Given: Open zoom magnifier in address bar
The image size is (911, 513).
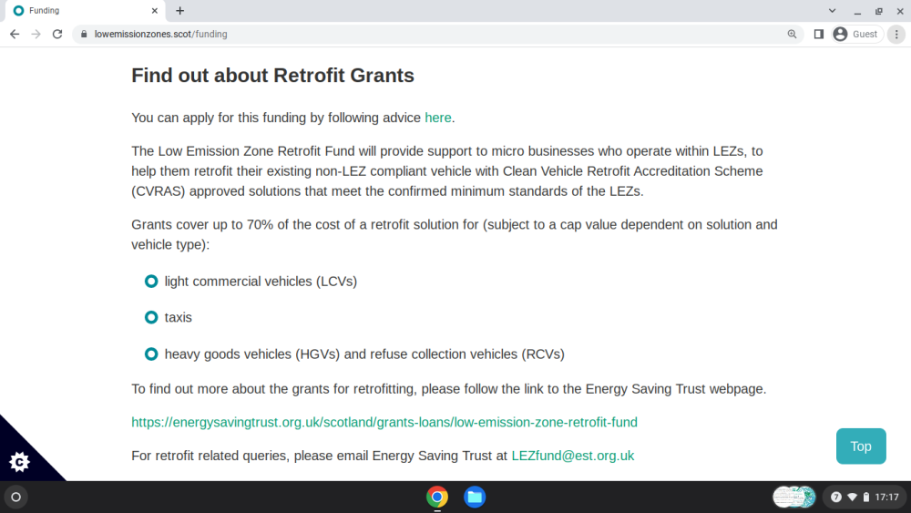Looking at the screenshot, I should [792, 35].
